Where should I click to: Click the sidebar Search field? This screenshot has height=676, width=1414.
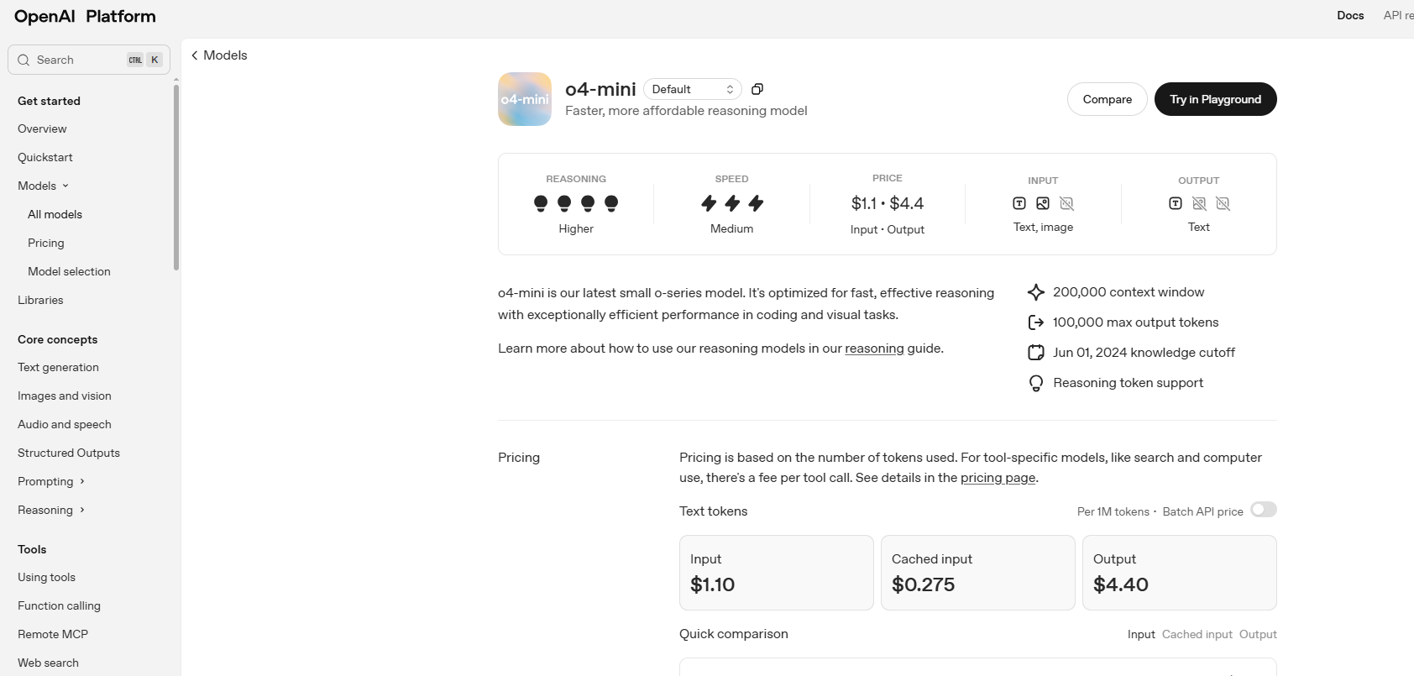[x=80, y=60]
